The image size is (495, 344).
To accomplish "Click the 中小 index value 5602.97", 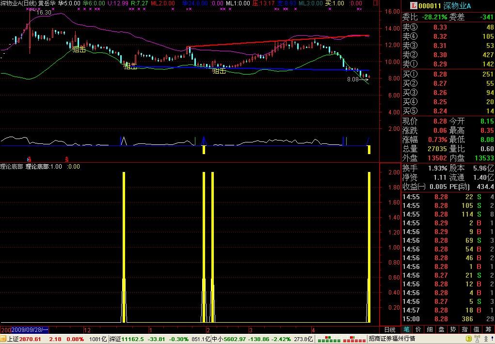I will (235, 339).
